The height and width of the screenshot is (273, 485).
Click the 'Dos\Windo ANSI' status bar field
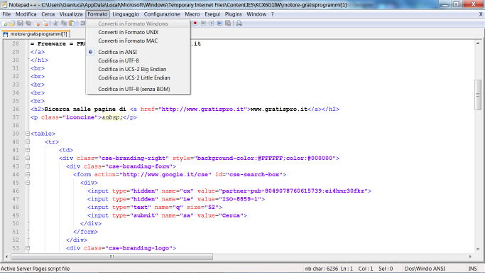tap(425, 269)
